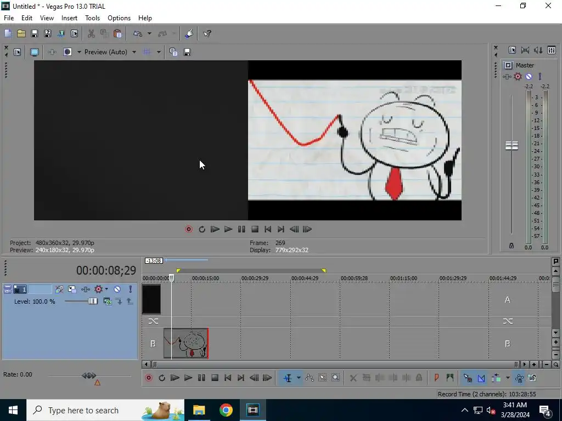Screen dimensions: 562x421
Task: Toggle preview on external monitor
Action: [x=35, y=52]
